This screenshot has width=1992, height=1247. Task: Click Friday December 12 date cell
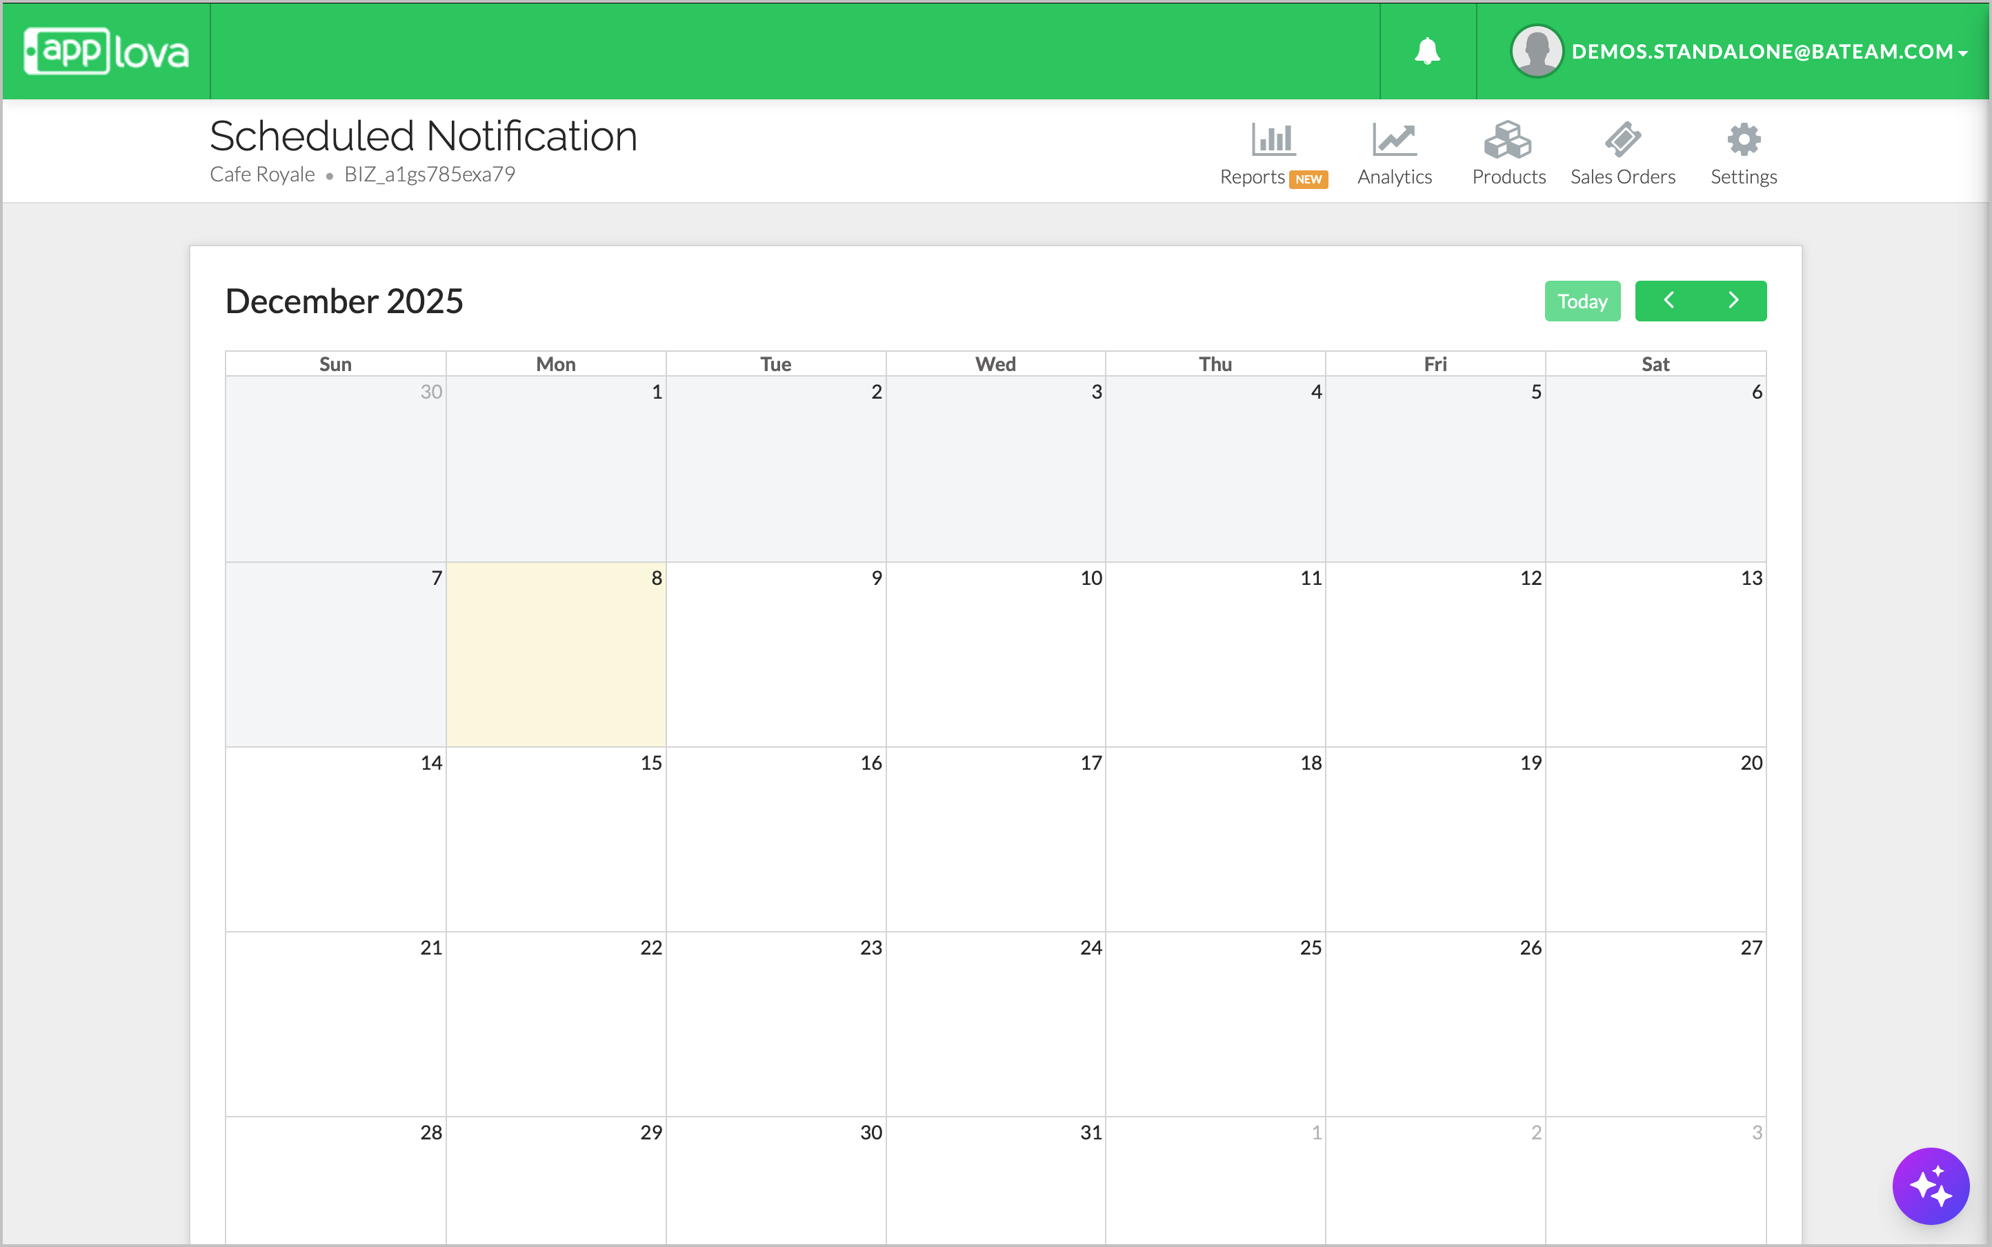point(1435,654)
